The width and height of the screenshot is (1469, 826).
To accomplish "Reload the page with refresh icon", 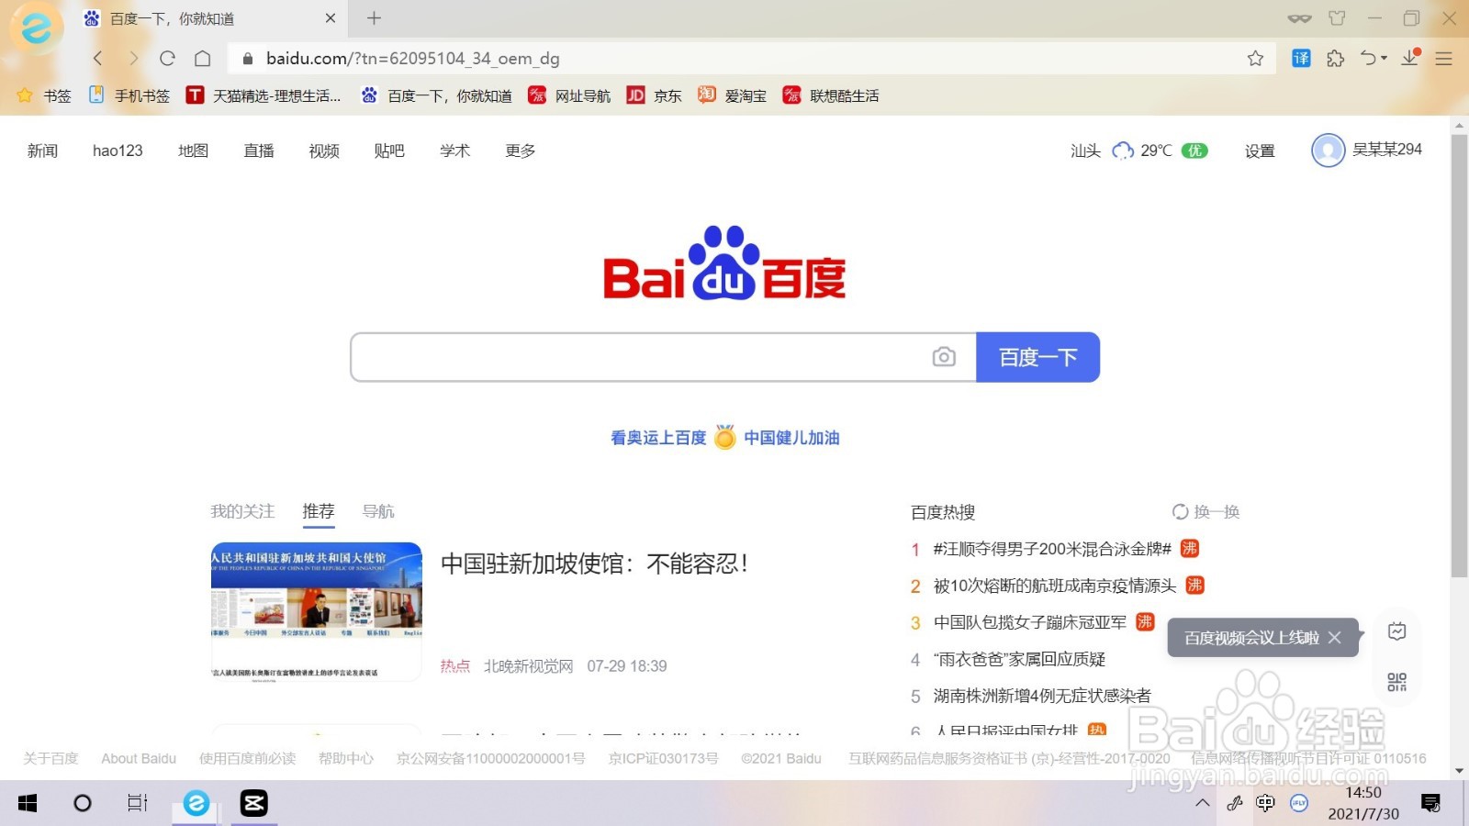I will click(167, 59).
